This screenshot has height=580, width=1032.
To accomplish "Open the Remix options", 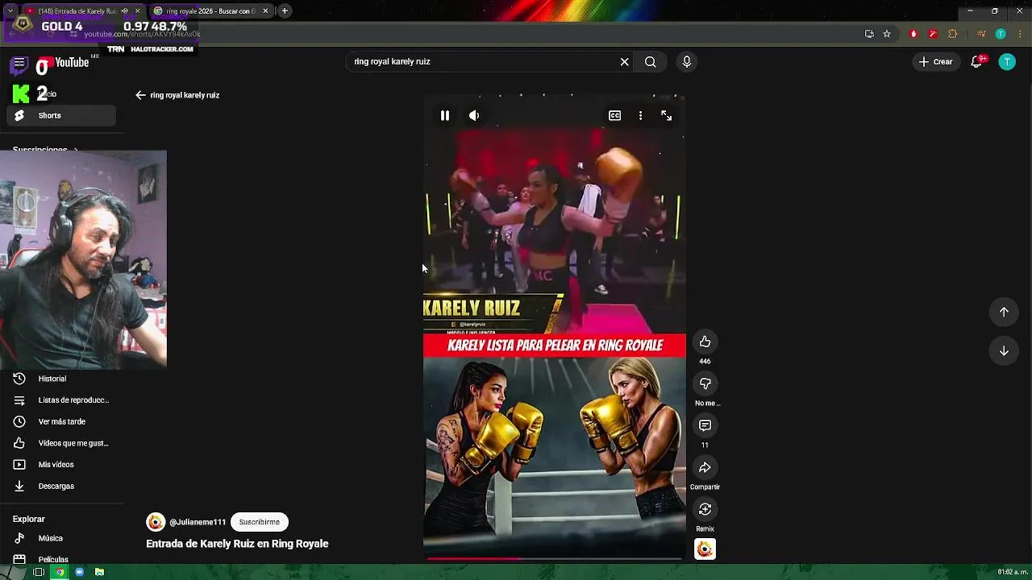I will click(x=705, y=509).
